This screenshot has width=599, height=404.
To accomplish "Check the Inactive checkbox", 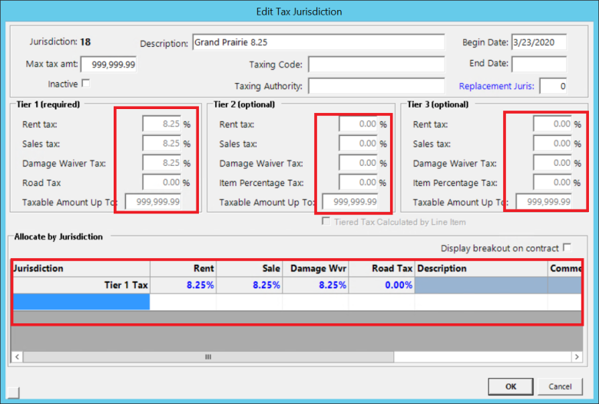I will pyautogui.click(x=85, y=83).
